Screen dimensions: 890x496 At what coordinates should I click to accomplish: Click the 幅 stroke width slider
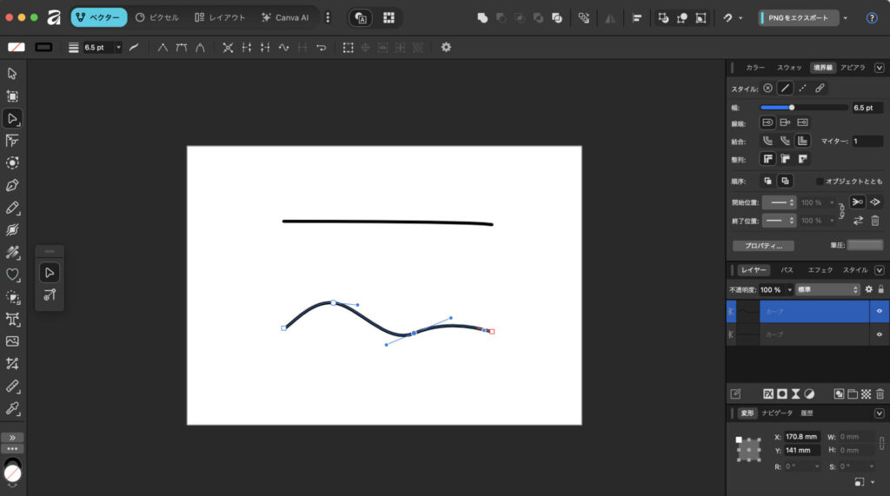804,108
